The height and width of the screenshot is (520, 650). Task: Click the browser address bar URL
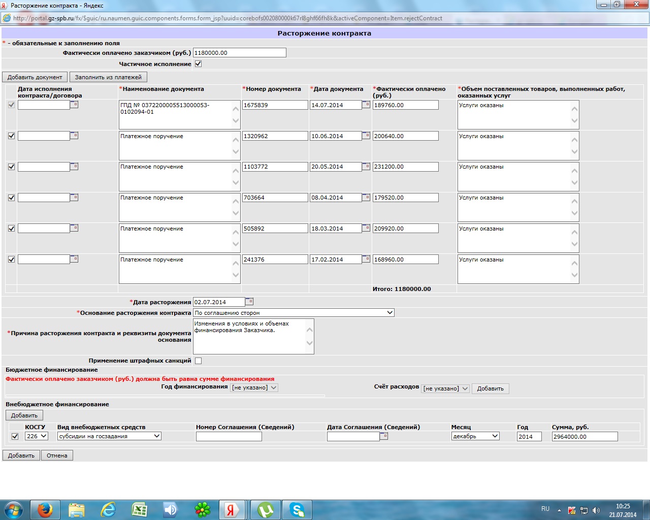(227, 18)
